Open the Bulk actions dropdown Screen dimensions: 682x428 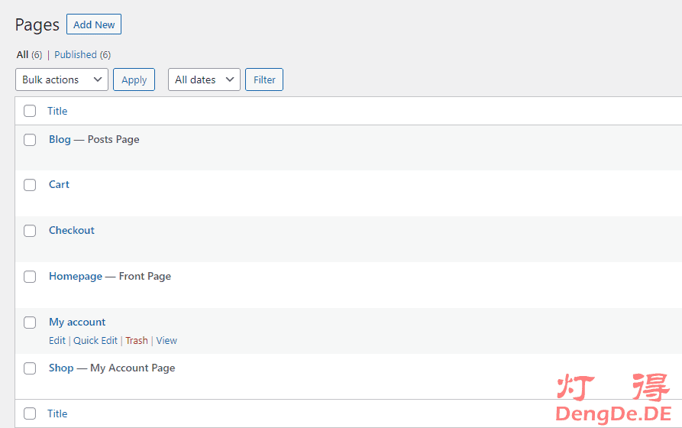(x=62, y=79)
